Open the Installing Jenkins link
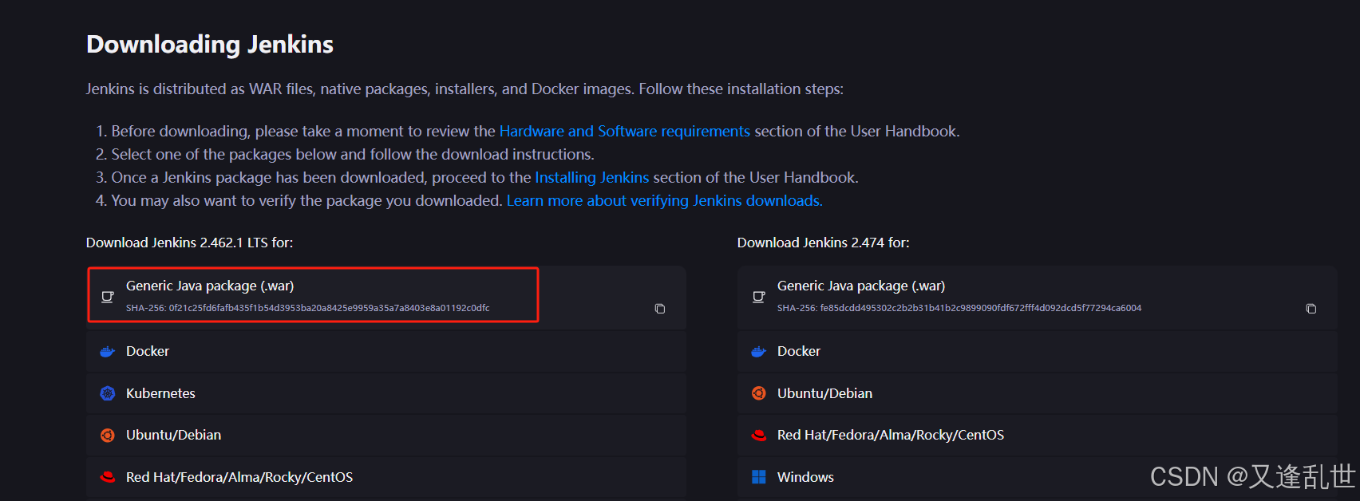Screen dimensions: 1360x501 click(x=592, y=177)
